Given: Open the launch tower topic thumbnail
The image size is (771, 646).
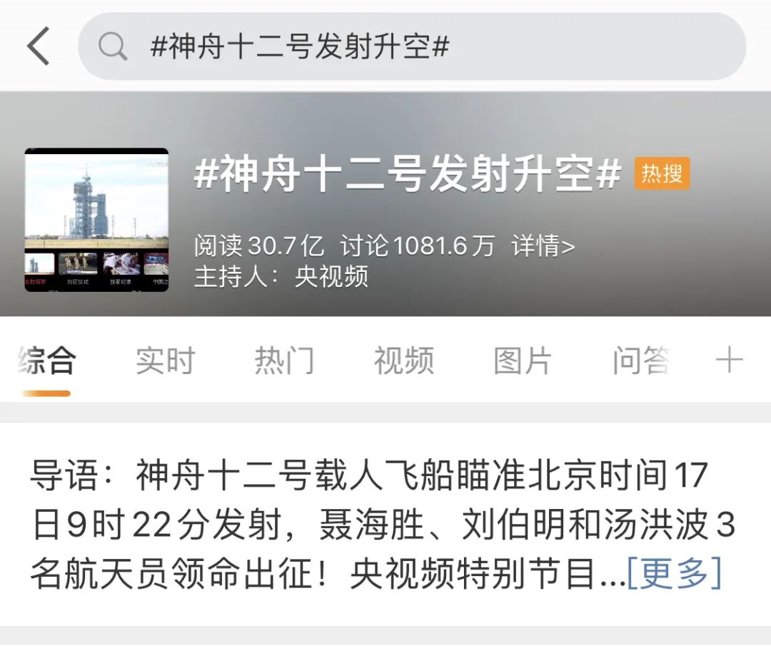Looking at the screenshot, I should point(96,220).
